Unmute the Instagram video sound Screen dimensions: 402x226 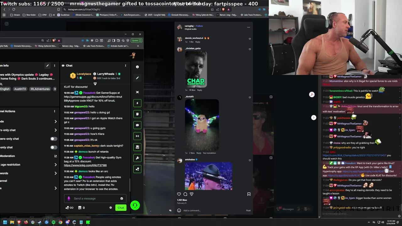pyautogui.click(x=170, y=210)
